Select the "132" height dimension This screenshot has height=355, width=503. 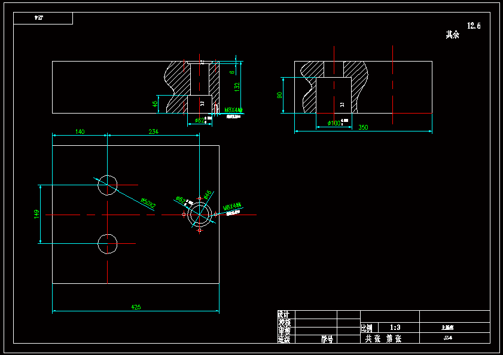pyautogui.click(x=237, y=87)
